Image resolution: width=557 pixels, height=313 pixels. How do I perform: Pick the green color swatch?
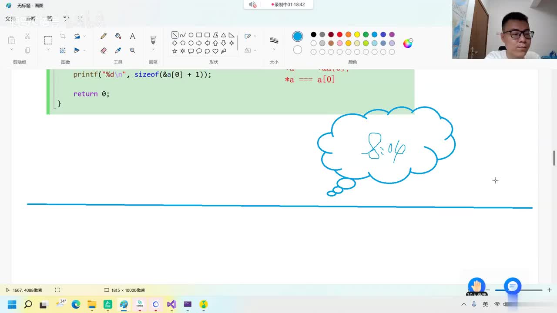coord(366,34)
